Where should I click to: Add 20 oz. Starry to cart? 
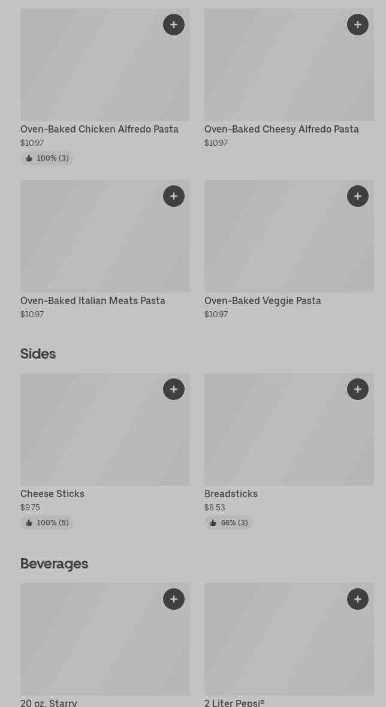click(174, 599)
